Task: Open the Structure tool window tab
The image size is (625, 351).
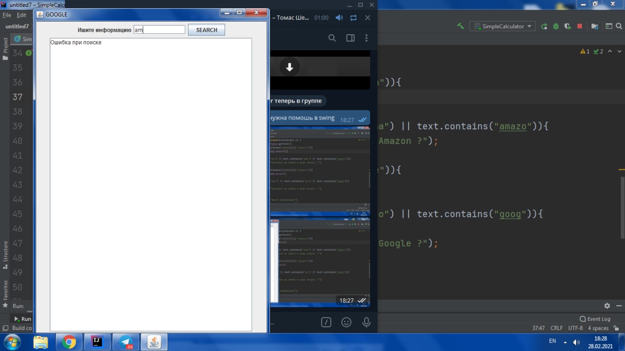Action: click(5, 255)
